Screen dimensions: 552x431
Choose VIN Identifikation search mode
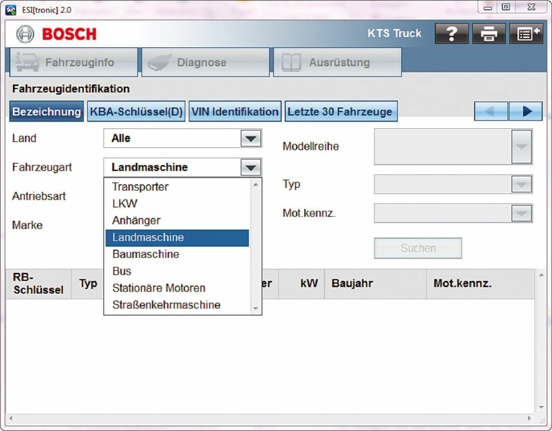point(235,112)
